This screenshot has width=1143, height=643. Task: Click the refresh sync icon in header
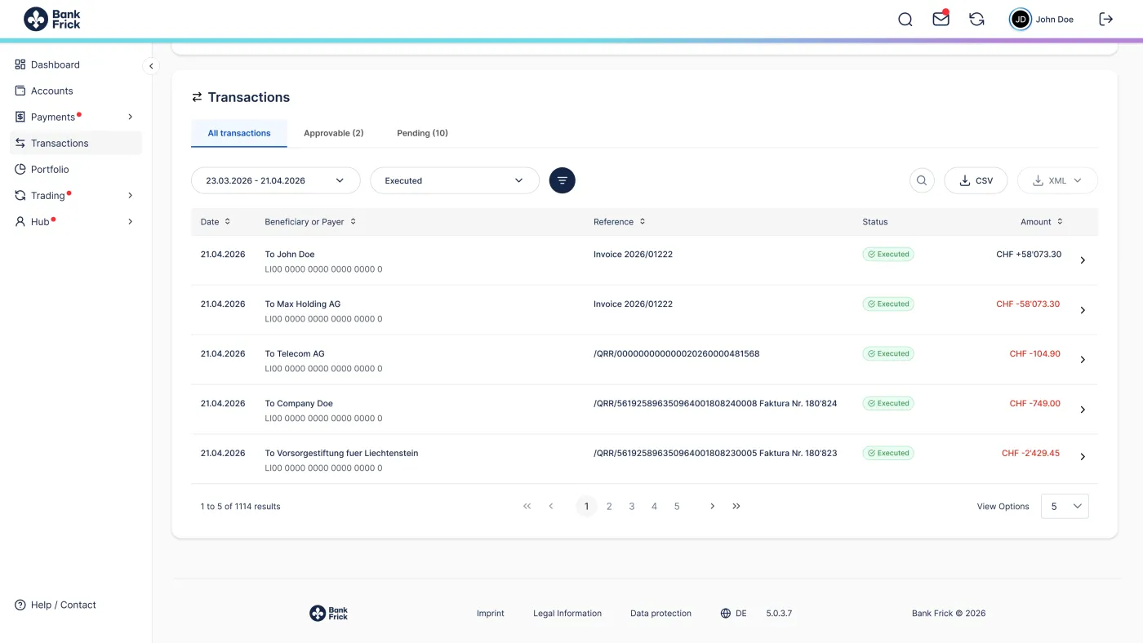[976, 20]
